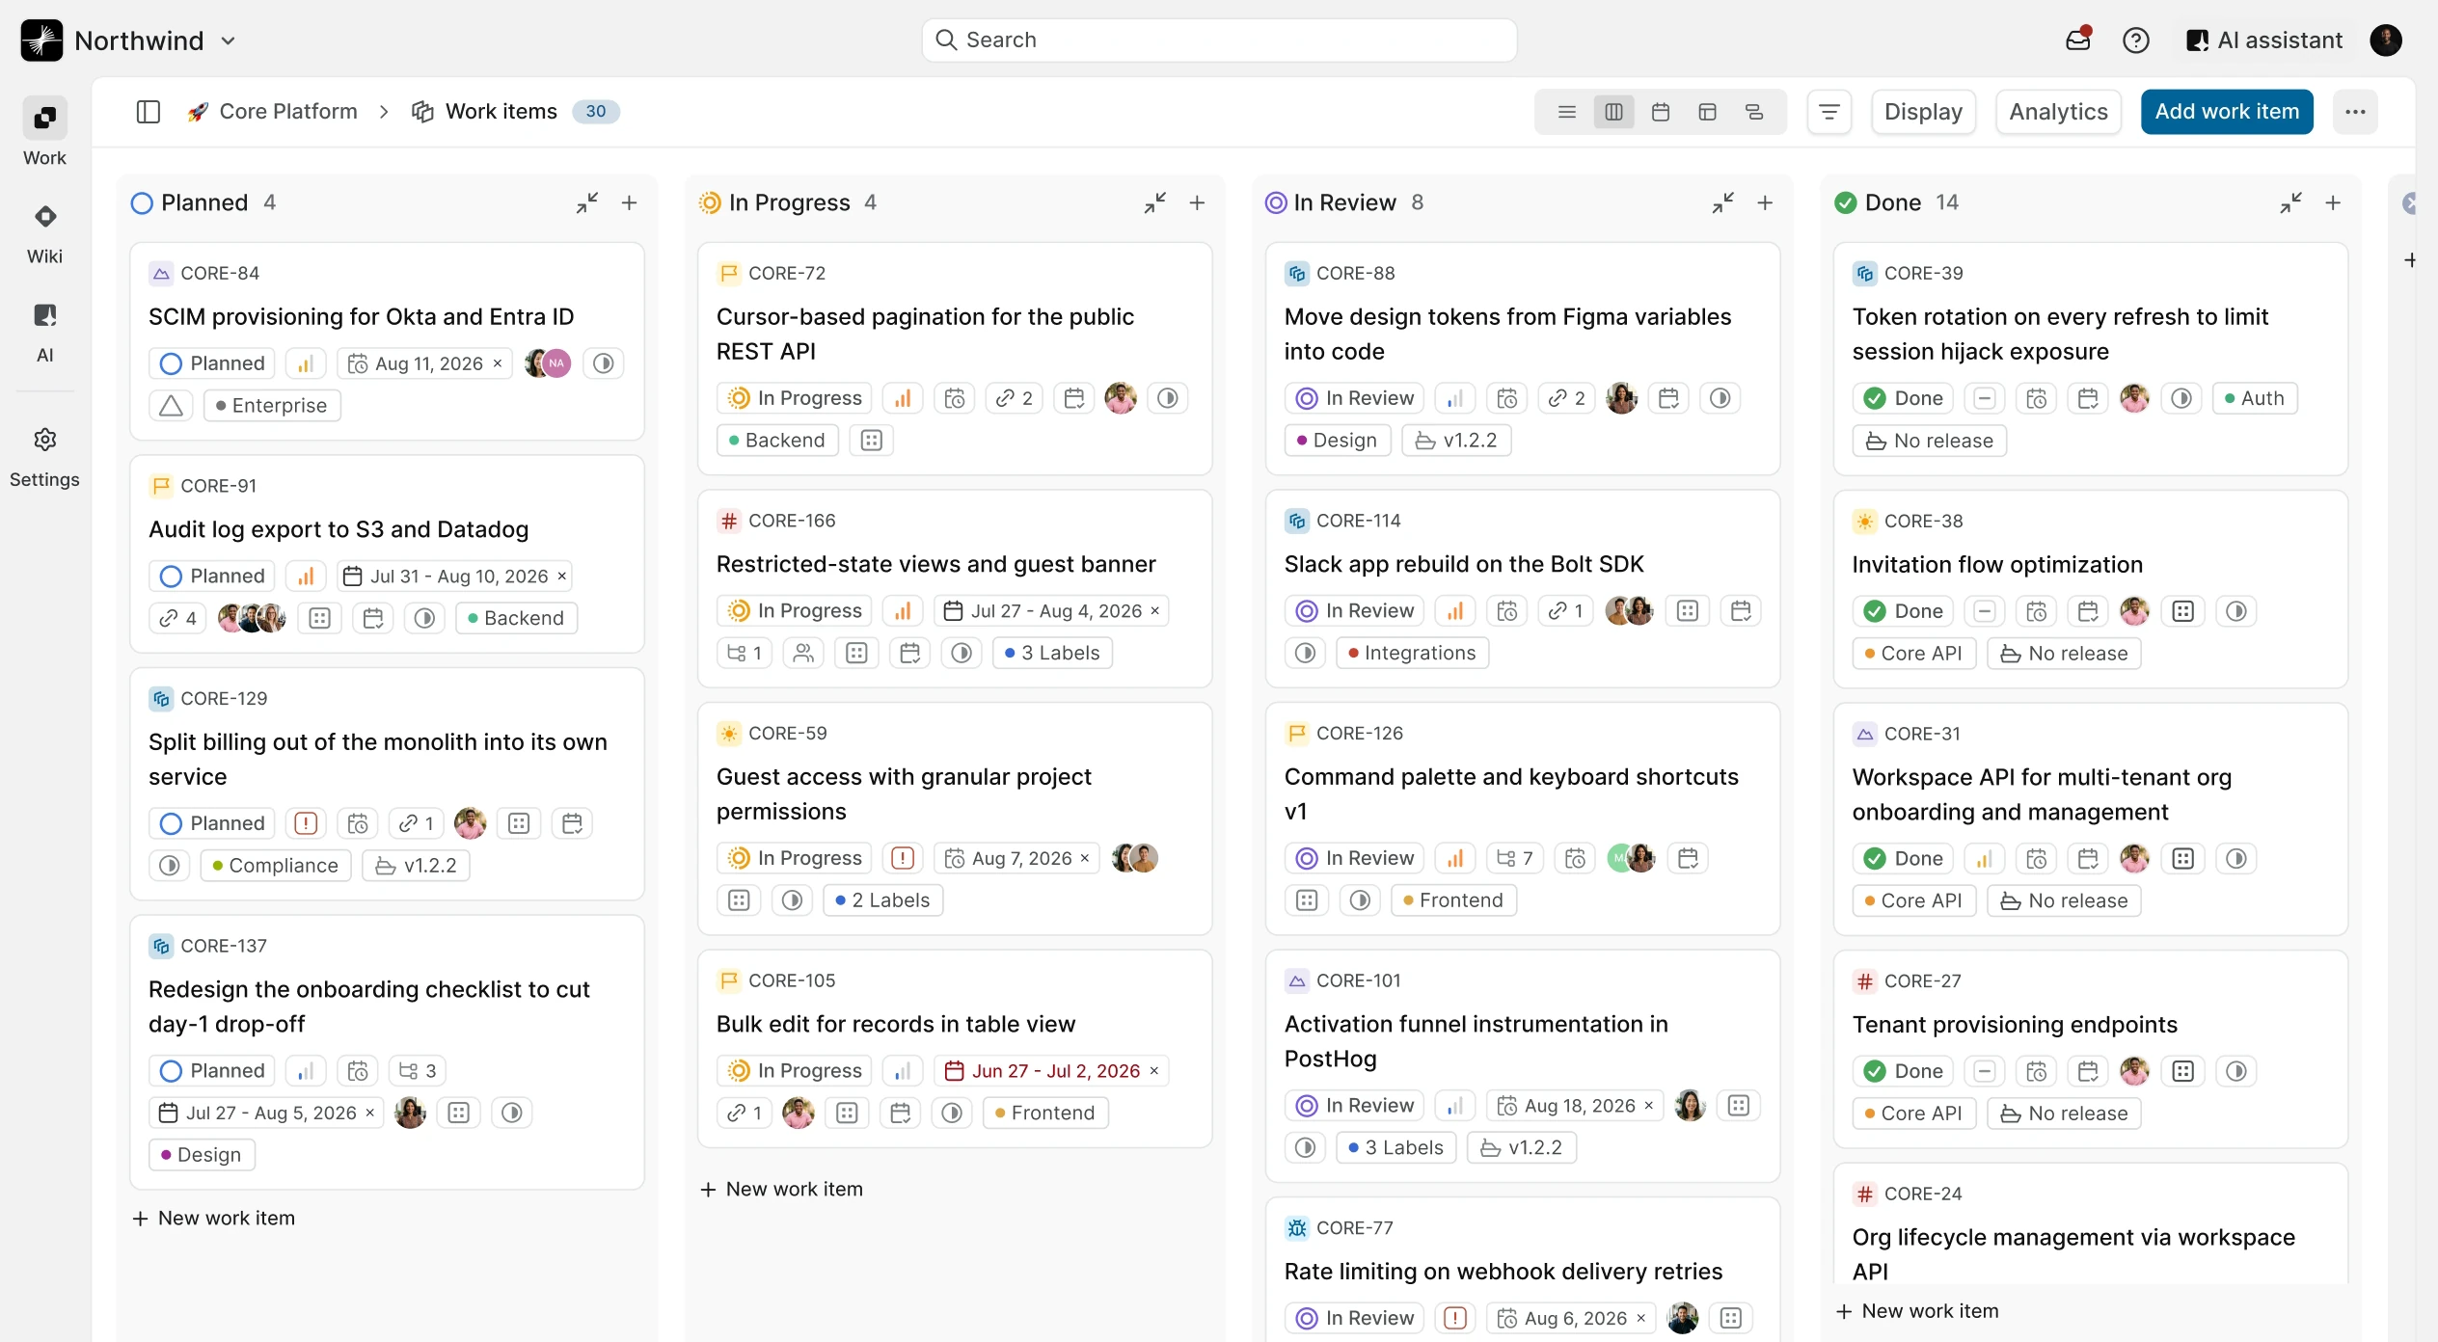Switch to list layout icon

(1567, 112)
